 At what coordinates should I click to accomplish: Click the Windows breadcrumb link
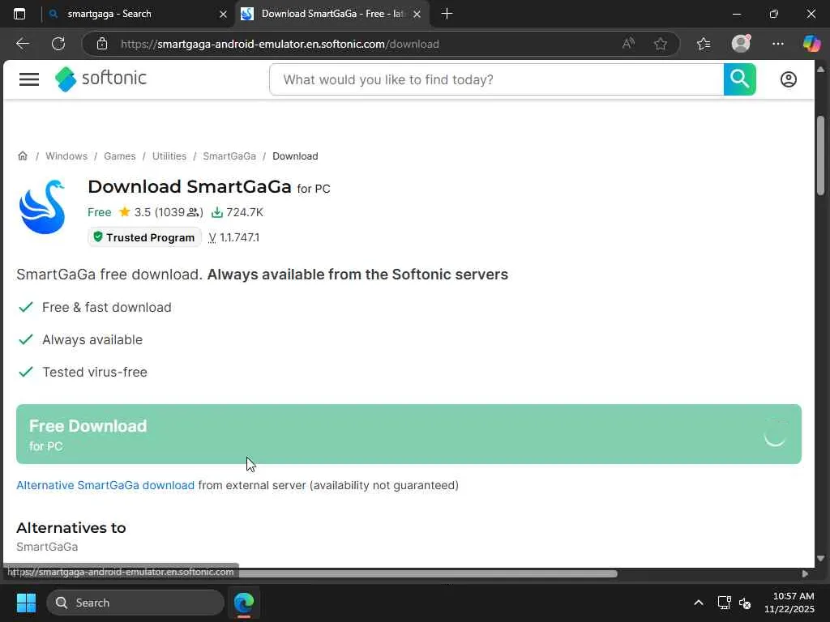[66, 156]
